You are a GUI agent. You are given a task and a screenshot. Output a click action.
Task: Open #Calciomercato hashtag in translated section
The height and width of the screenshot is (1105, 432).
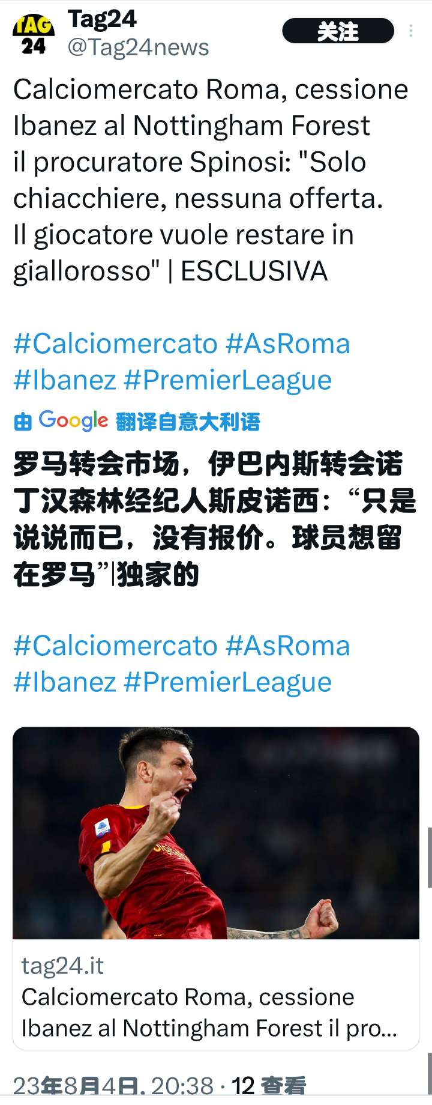[115, 646]
